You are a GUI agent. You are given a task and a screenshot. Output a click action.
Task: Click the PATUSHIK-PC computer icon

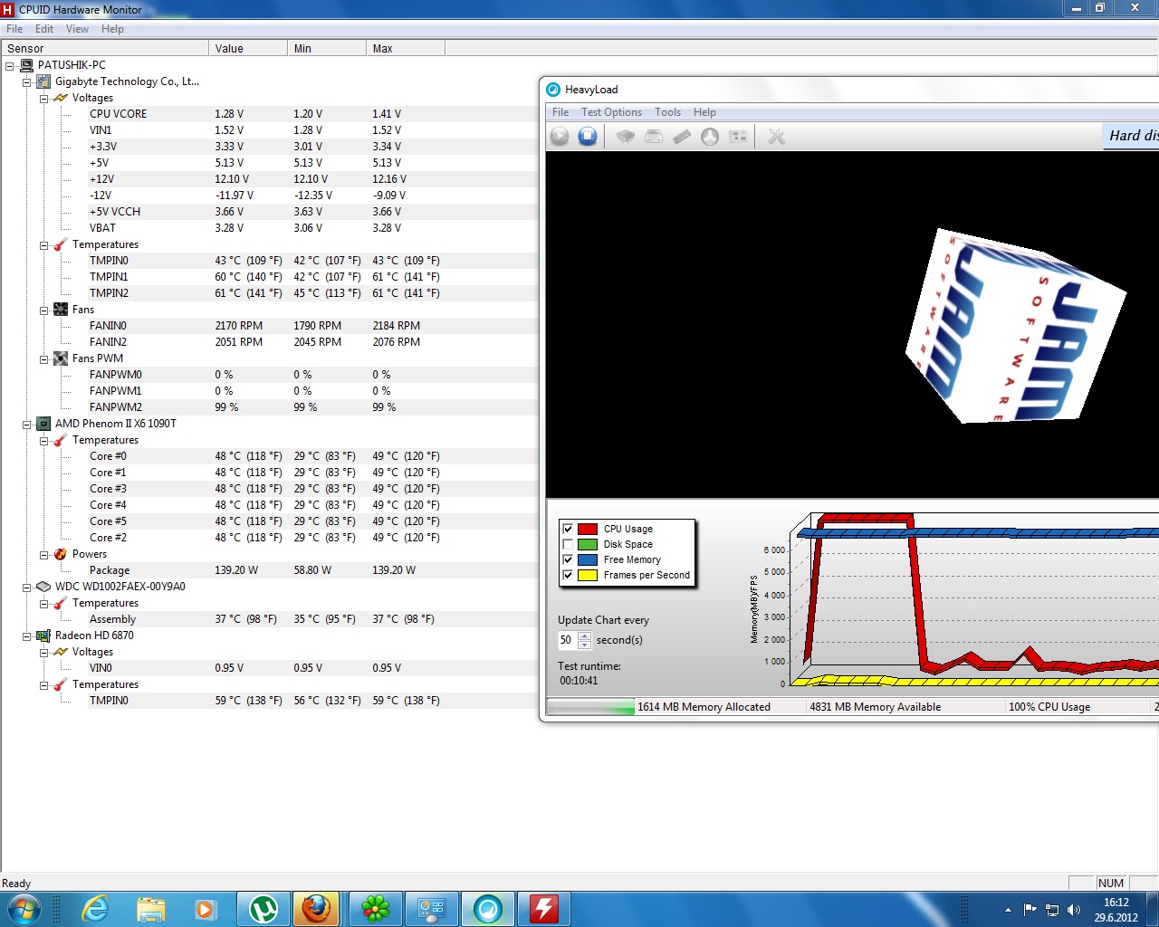26,65
